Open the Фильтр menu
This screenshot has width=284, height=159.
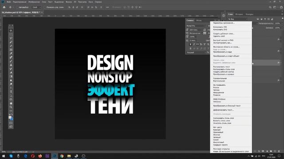69,2
